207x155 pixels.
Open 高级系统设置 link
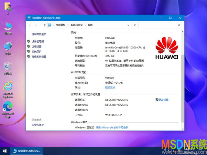click(39, 57)
